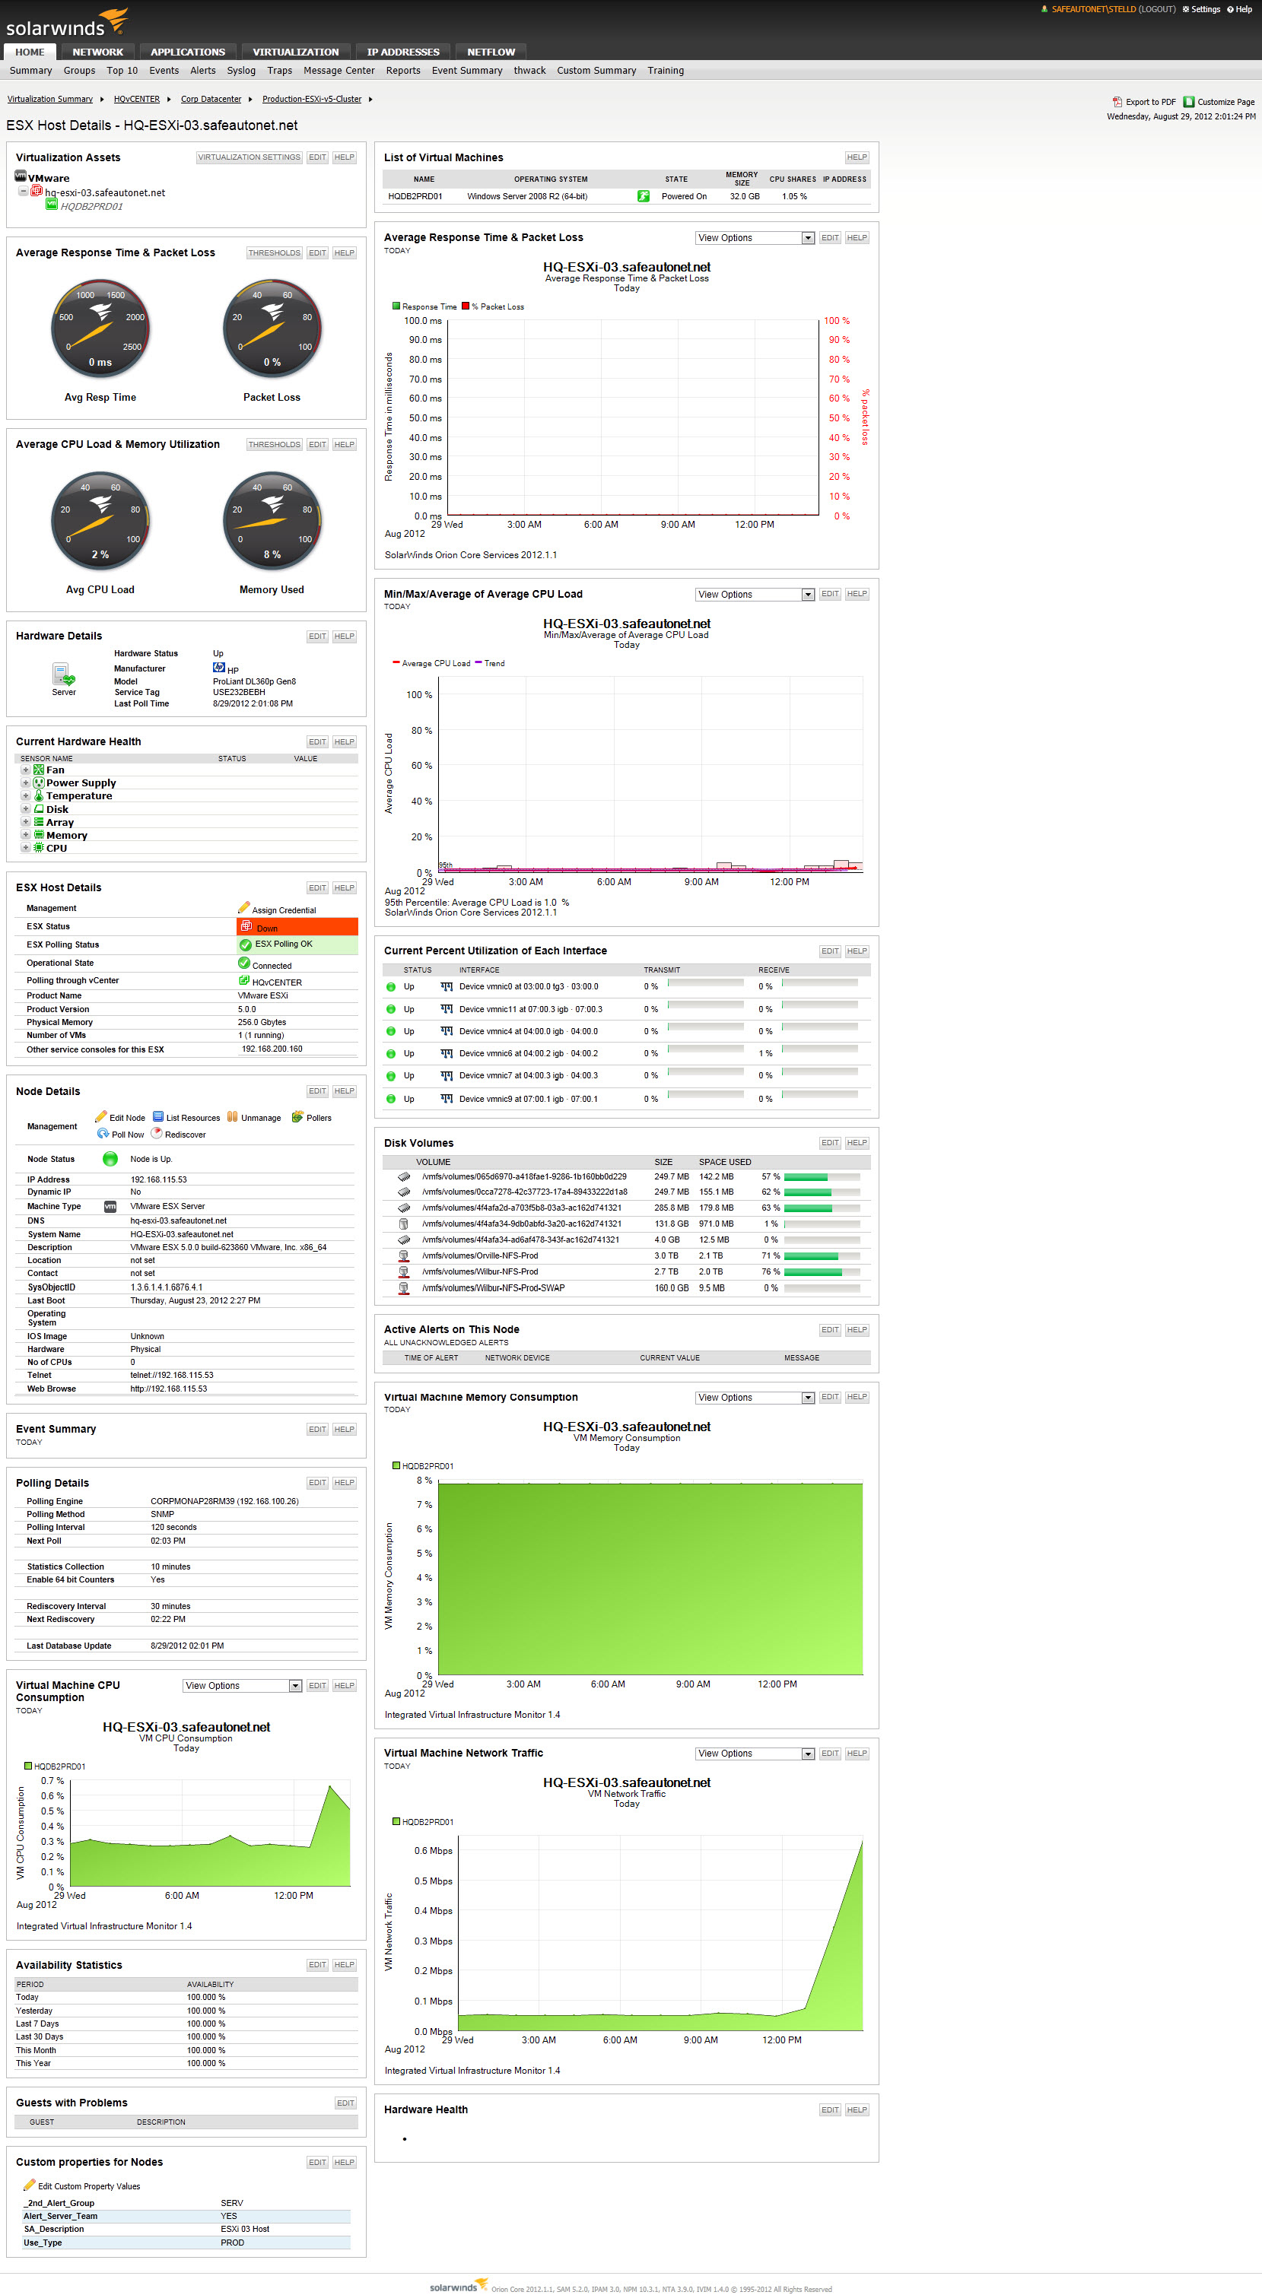Click the LOGOUT link

click(1157, 10)
